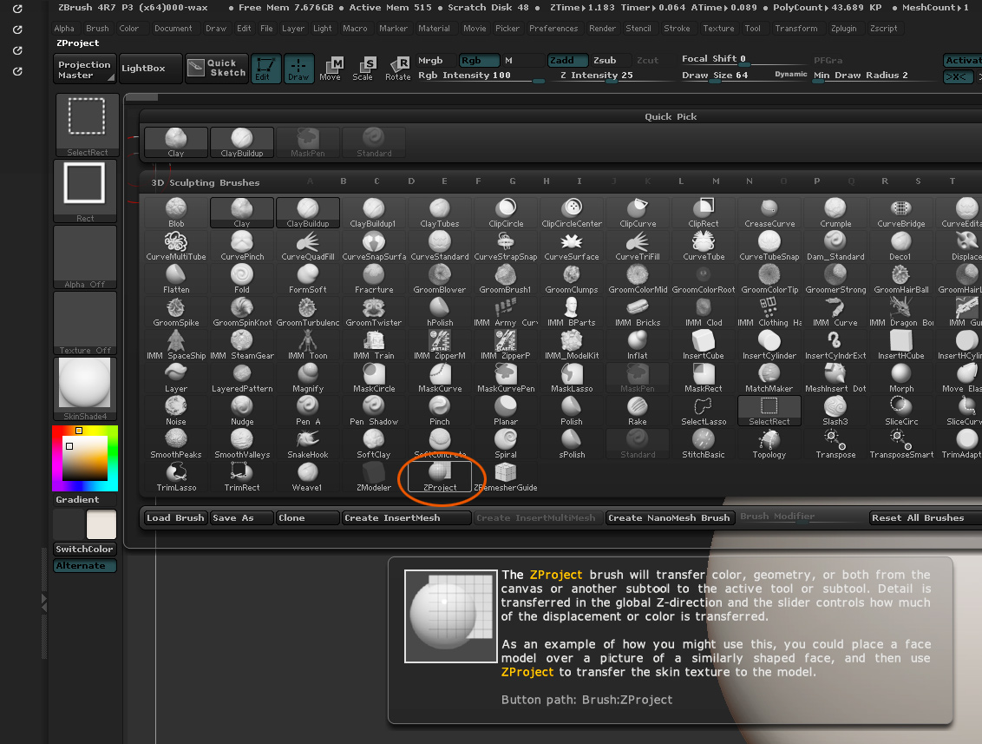
Task: Select the MaskLasso brush
Action: 572,378
